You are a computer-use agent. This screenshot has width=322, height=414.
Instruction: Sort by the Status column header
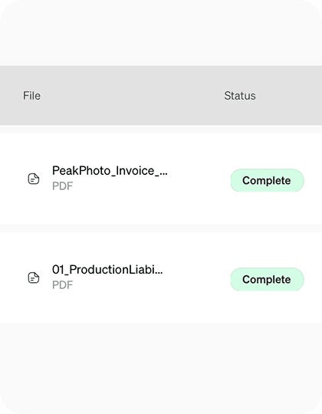240,96
